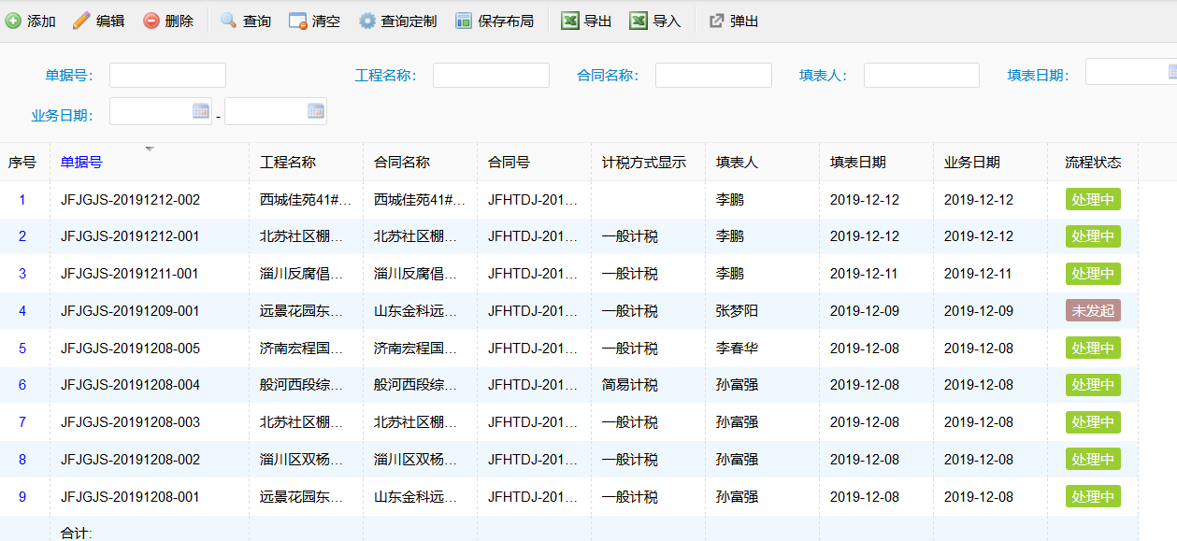The width and height of the screenshot is (1177, 541).
Task: Click sequence number 1 link
Action: point(22,200)
